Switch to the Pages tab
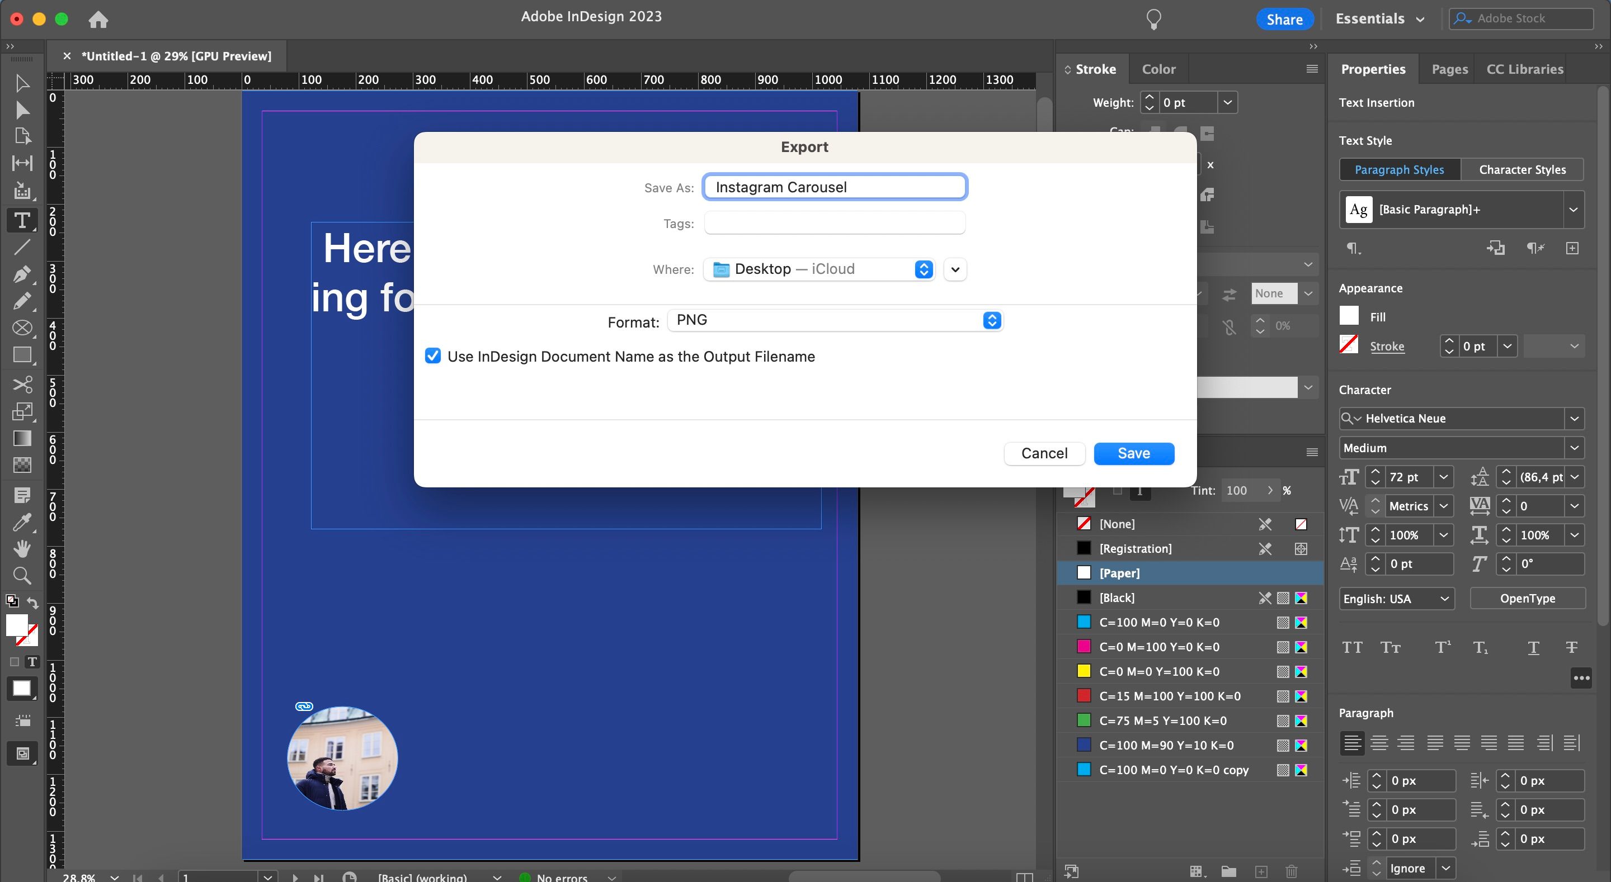 (1448, 69)
